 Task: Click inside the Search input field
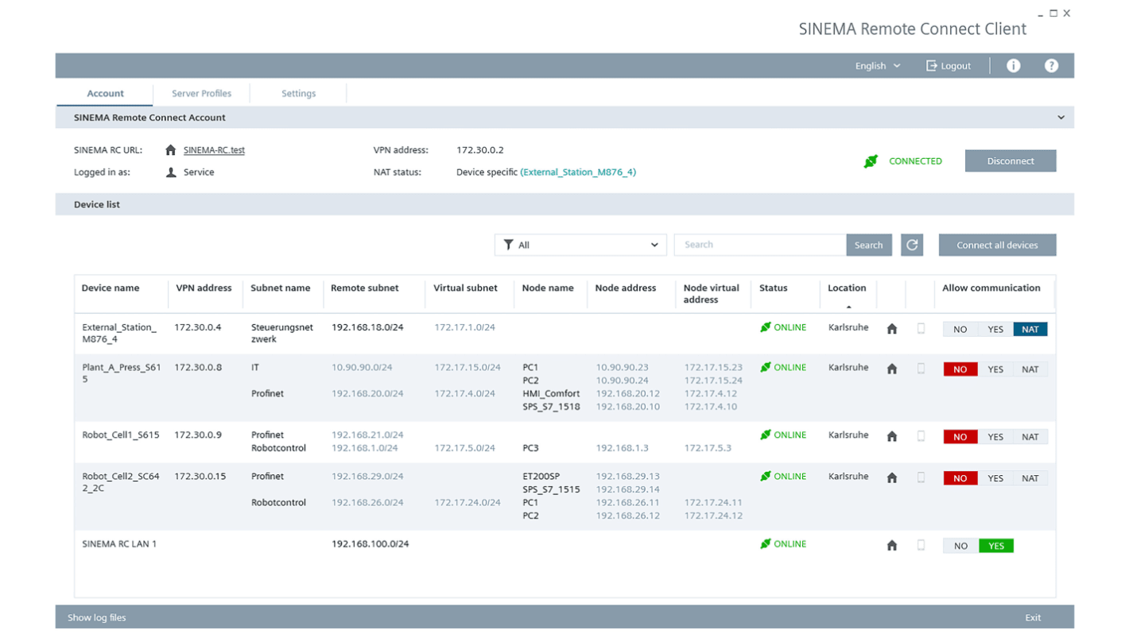tap(755, 245)
